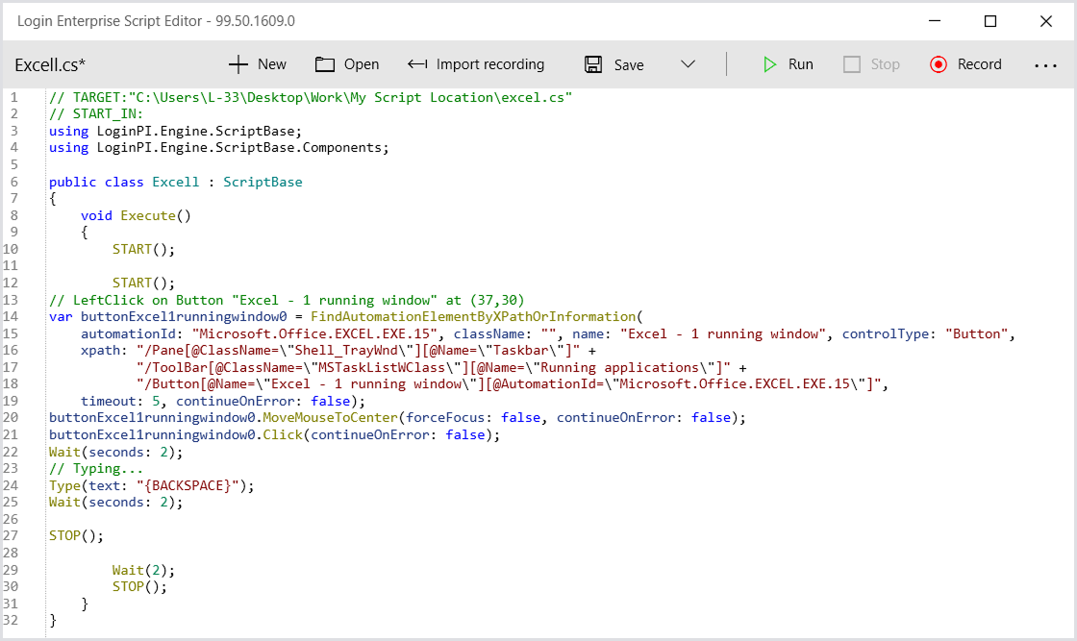Click the Wait(2); call on line 29
The image size is (1077, 641).
pyautogui.click(x=143, y=570)
